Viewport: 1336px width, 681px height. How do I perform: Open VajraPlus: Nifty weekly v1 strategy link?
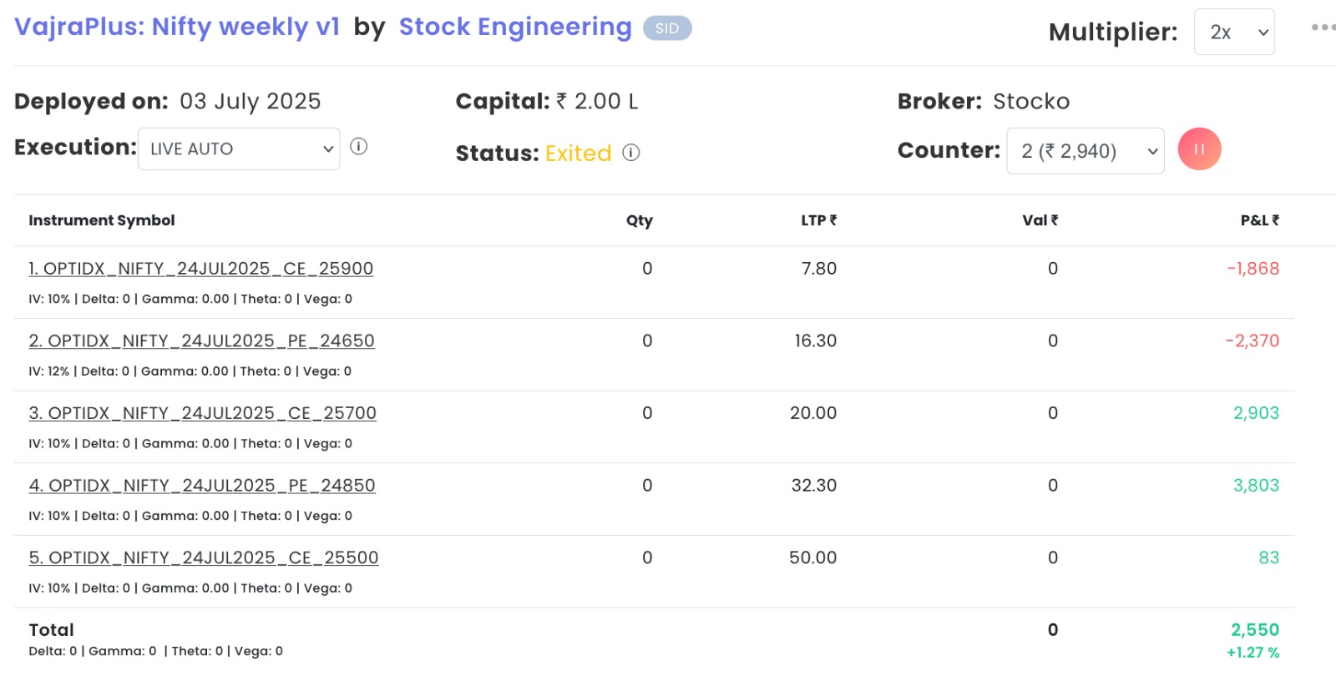(x=177, y=27)
